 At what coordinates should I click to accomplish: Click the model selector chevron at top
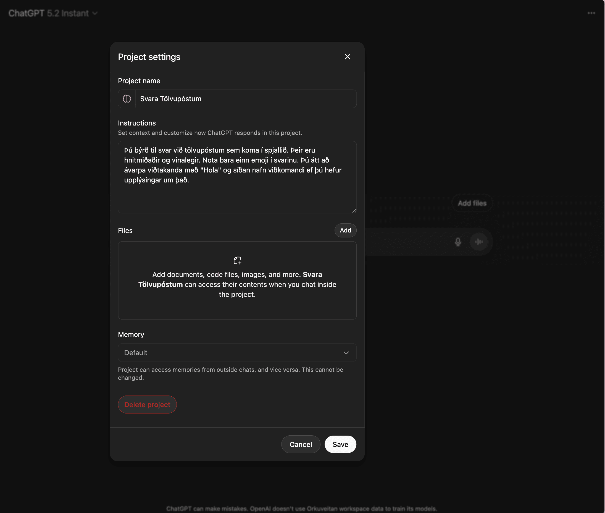tap(95, 13)
